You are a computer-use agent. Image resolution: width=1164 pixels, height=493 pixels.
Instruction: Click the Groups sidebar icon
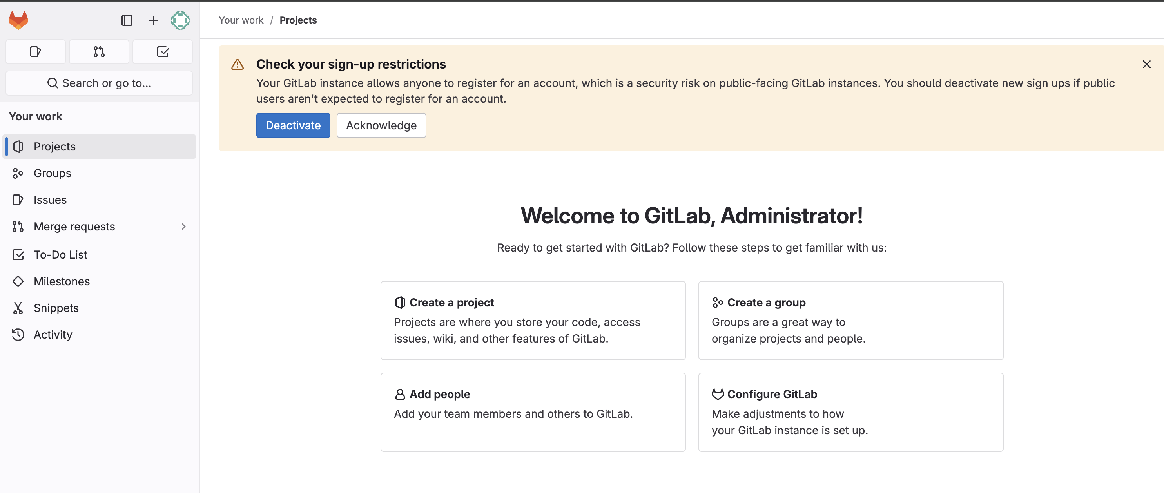[x=18, y=173]
